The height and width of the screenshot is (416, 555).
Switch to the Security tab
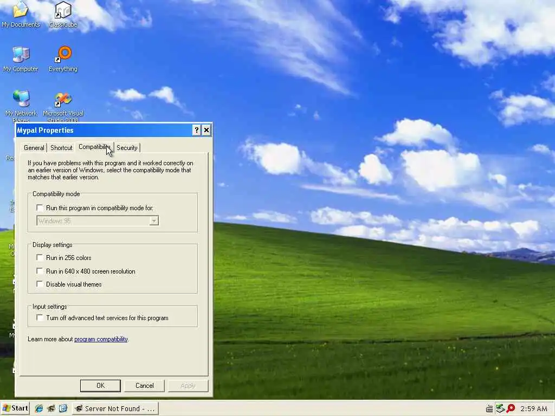127,148
